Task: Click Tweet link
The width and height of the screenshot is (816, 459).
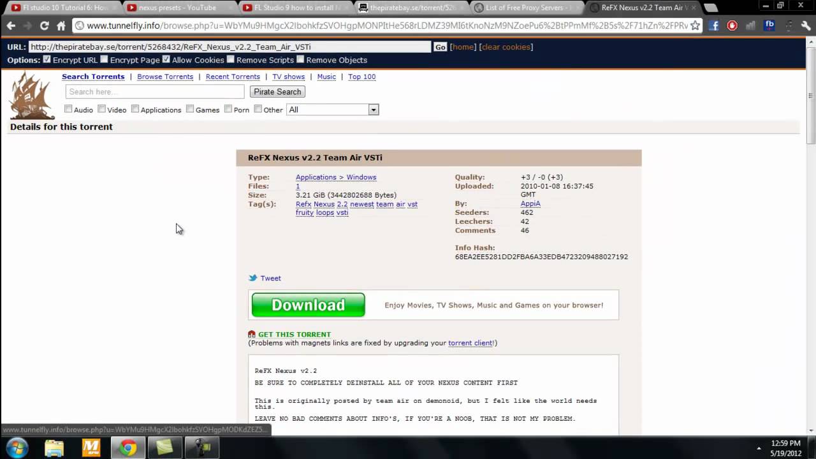Action: pyautogui.click(x=270, y=278)
